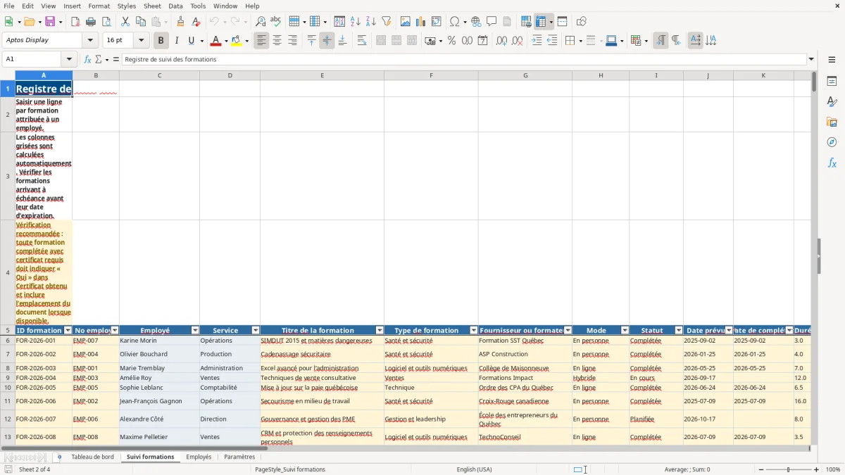845x475 pixels.
Task: Click the Insert image icon
Action: (x=406, y=22)
